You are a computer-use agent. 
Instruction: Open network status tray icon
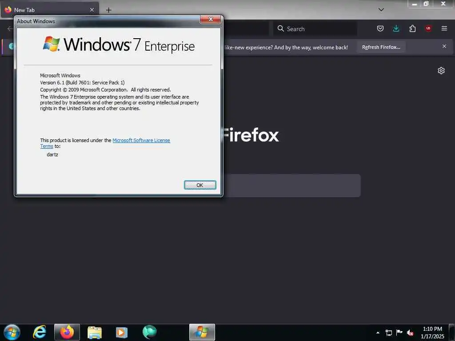[389, 333]
